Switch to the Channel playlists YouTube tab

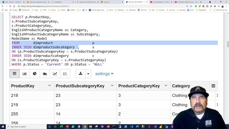[161, 2]
